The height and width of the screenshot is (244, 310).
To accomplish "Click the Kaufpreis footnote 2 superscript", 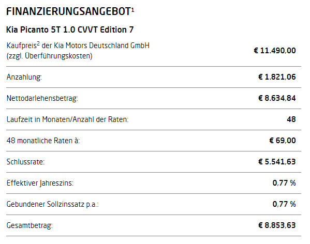I will pos(38,43).
